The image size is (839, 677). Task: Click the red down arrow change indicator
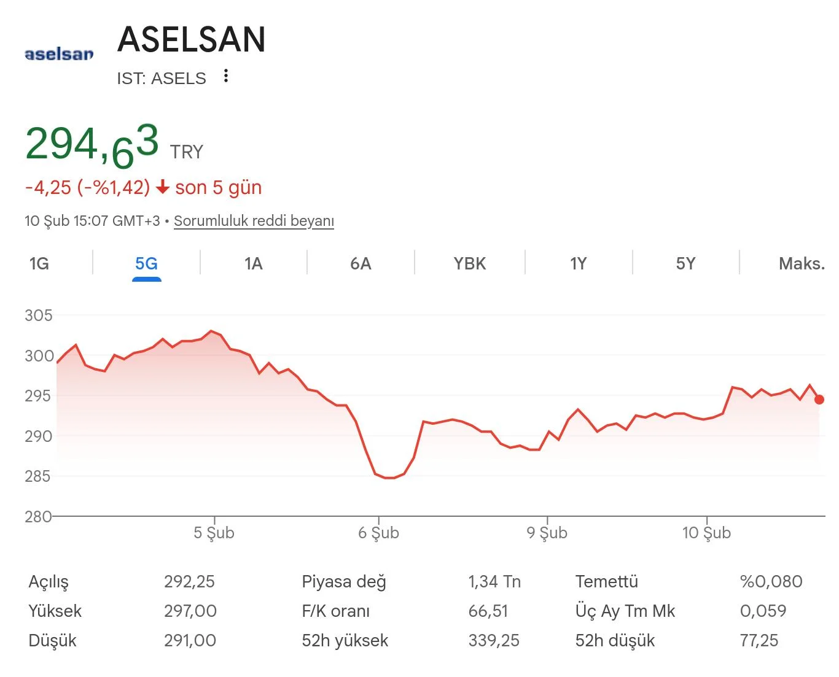tap(162, 187)
